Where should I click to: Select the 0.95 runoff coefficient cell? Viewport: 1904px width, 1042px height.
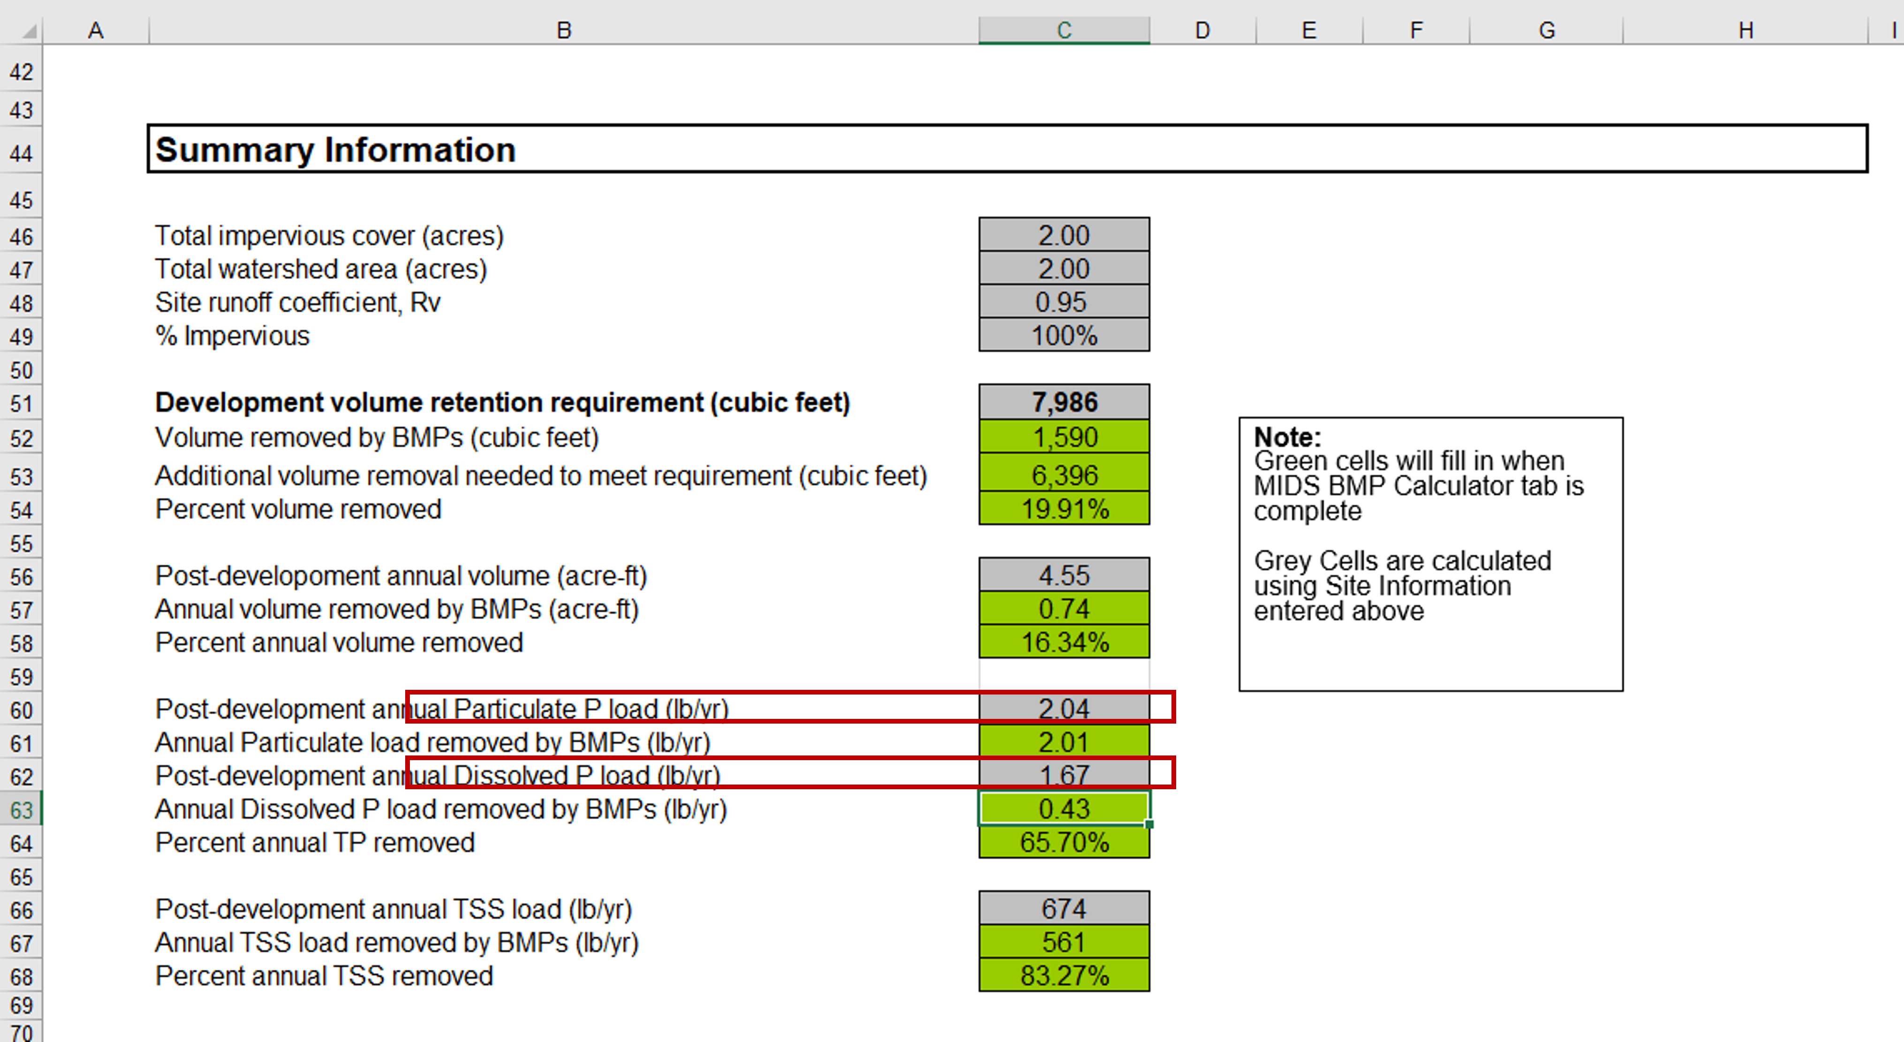point(1064,302)
